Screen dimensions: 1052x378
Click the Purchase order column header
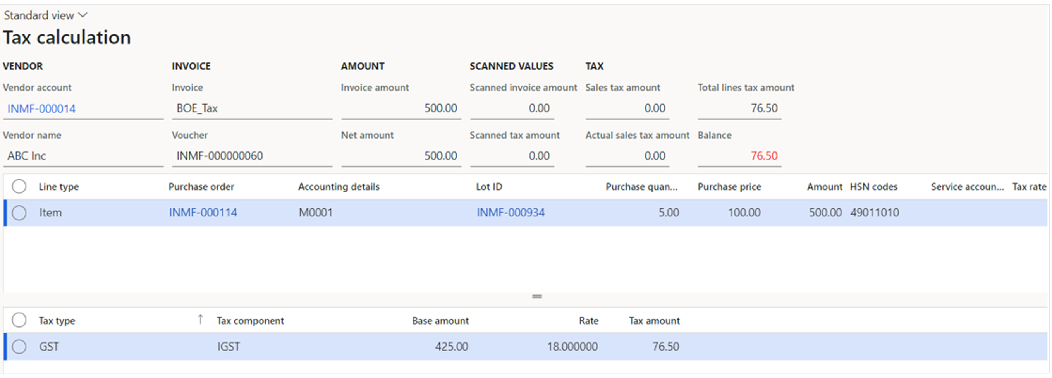pos(201,187)
